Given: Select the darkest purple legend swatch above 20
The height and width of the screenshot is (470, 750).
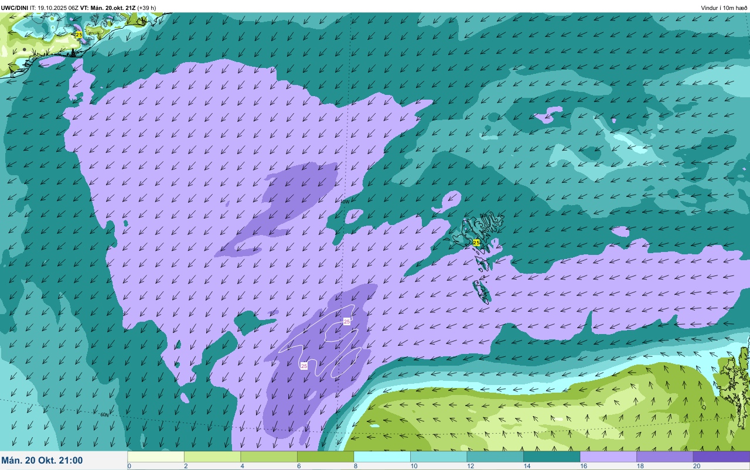Looking at the screenshot, I should point(721,457).
